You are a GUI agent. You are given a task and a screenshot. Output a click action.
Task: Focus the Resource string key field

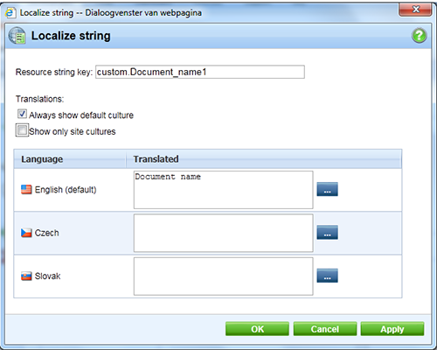tap(200, 72)
